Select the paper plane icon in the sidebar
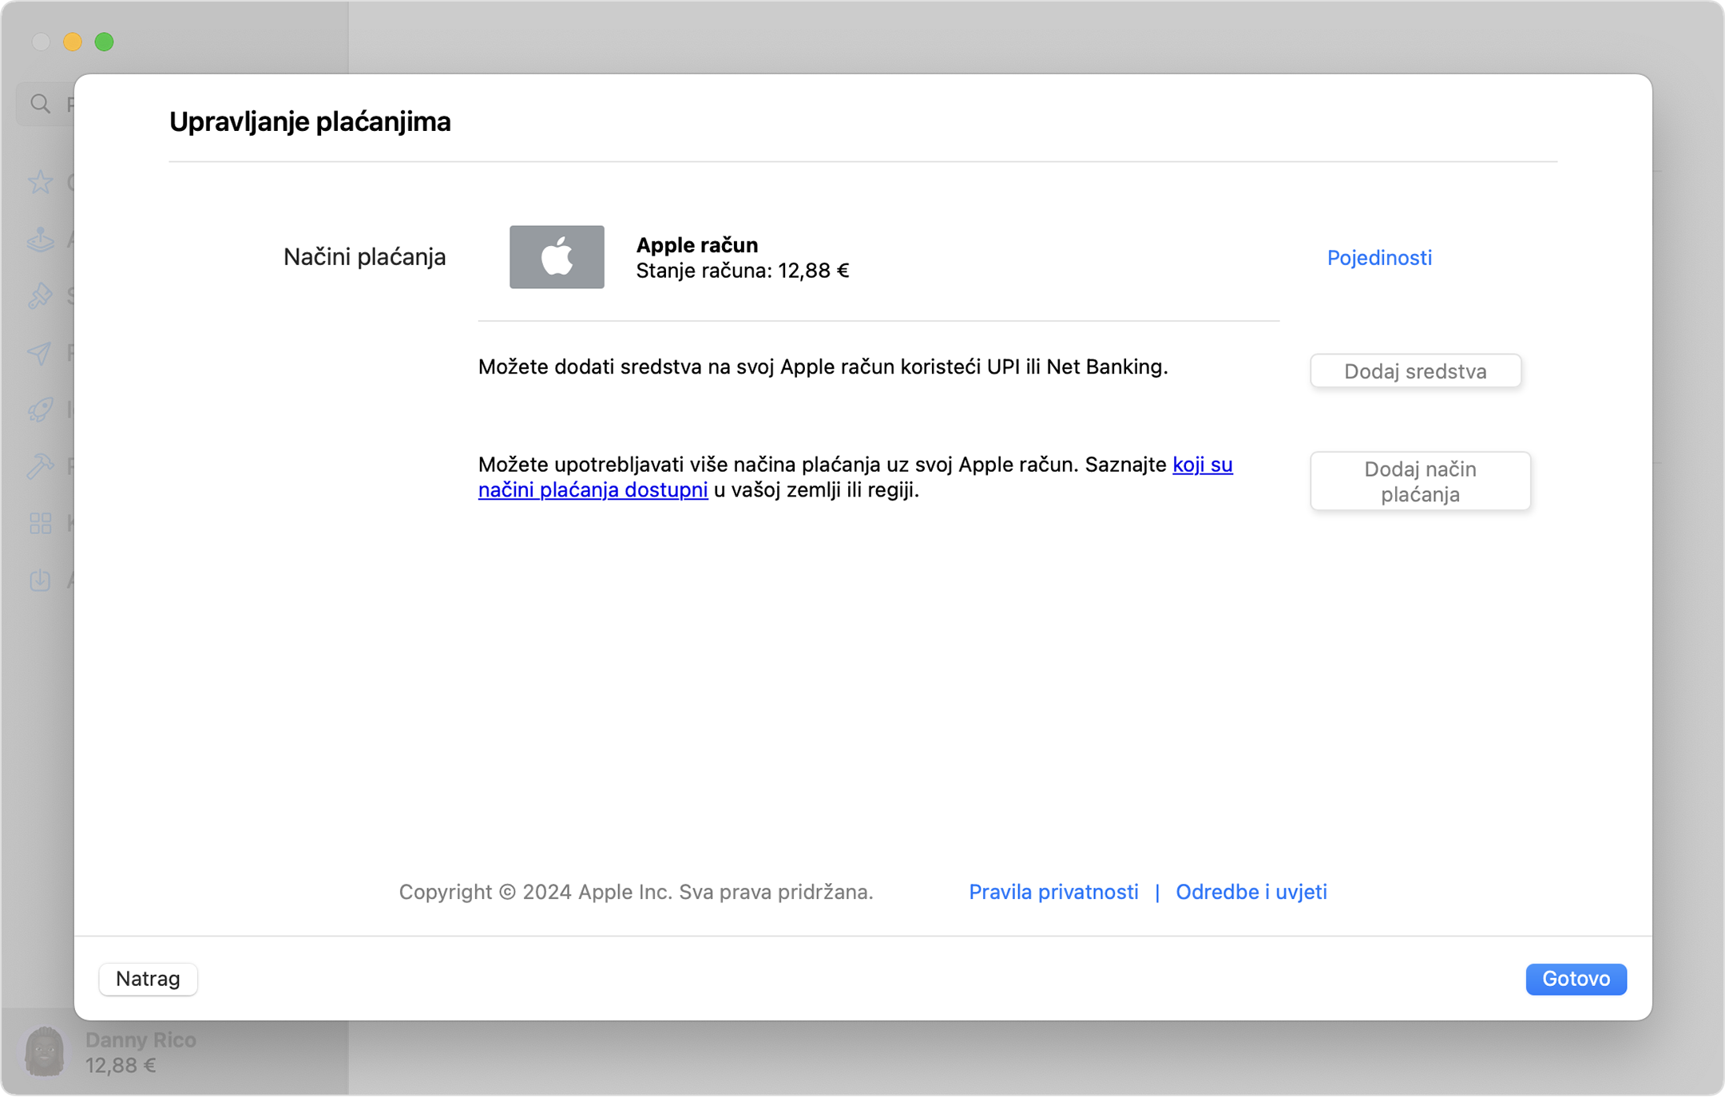The image size is (1725, 1097). tap(40, 353)
